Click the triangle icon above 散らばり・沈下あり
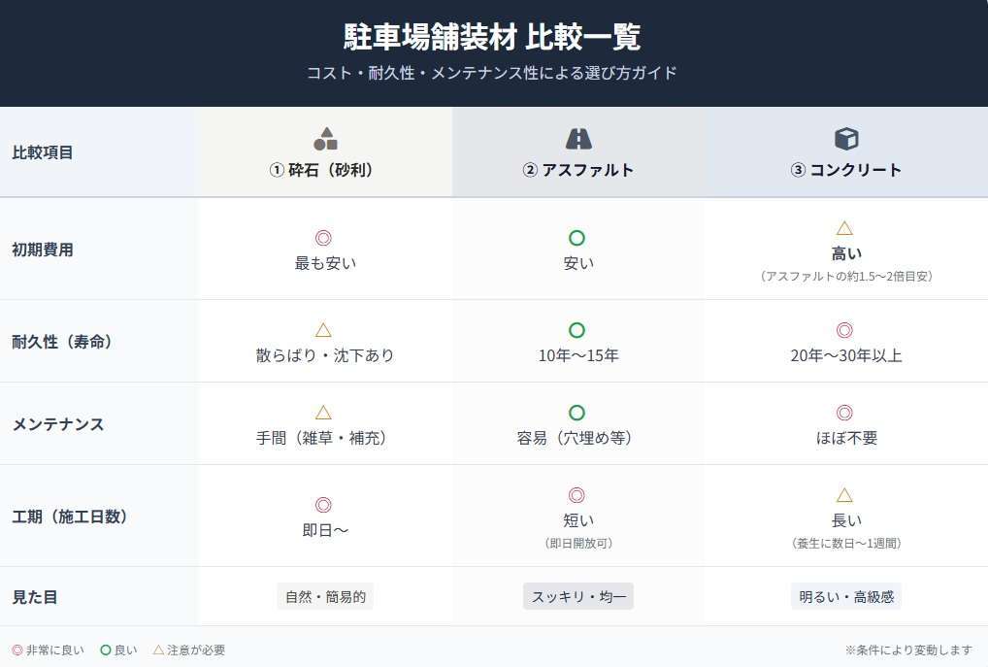The image size is (988, 667). tap(323, 330)
